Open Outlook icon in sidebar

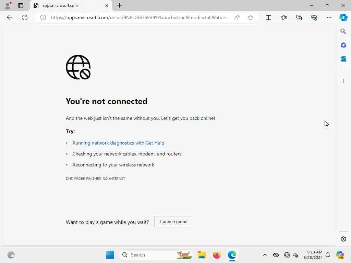(343, 59)
